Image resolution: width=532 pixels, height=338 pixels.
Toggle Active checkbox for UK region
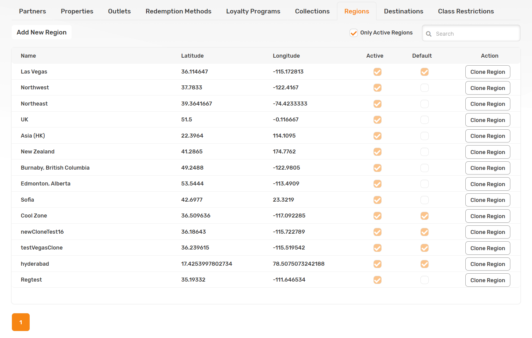pos(377,120)
